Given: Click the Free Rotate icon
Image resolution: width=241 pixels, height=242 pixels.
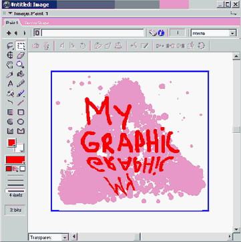Looking at the screenshot, I should 83,46.
